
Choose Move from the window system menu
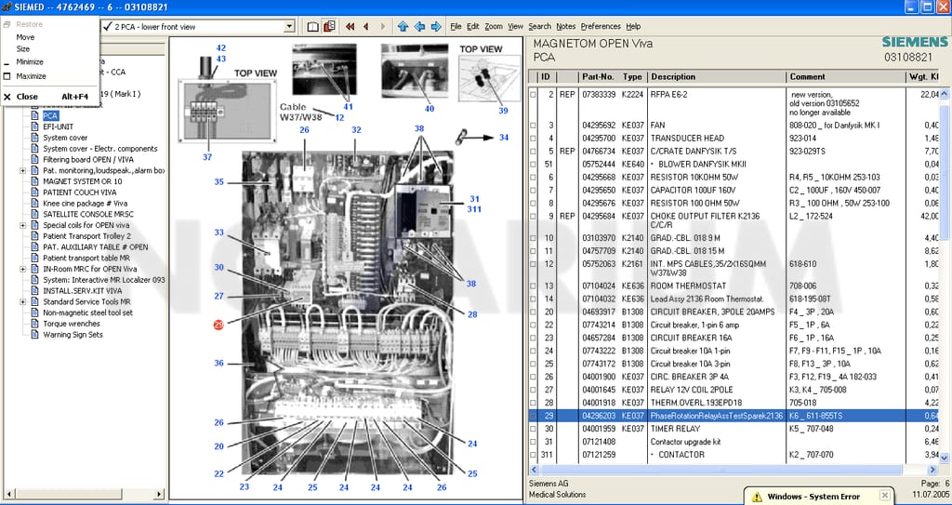[25, 37]
